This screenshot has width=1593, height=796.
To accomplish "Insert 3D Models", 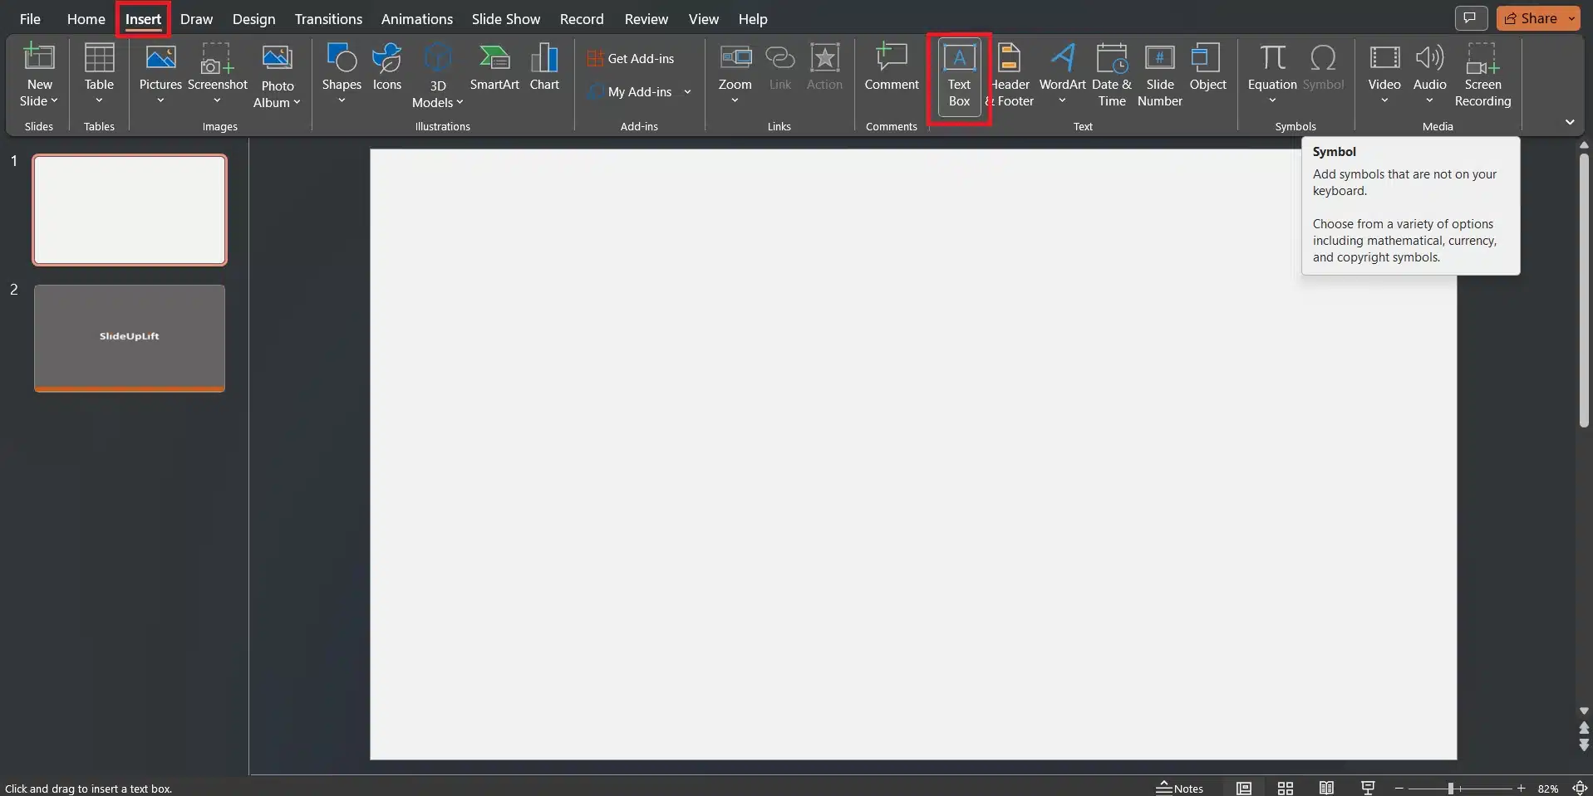I will click(x=437, y=75).
